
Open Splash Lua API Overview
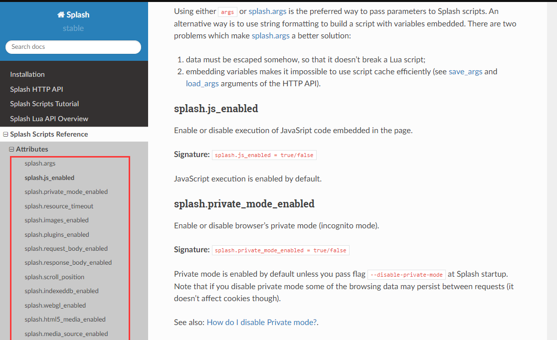[49, 119]
